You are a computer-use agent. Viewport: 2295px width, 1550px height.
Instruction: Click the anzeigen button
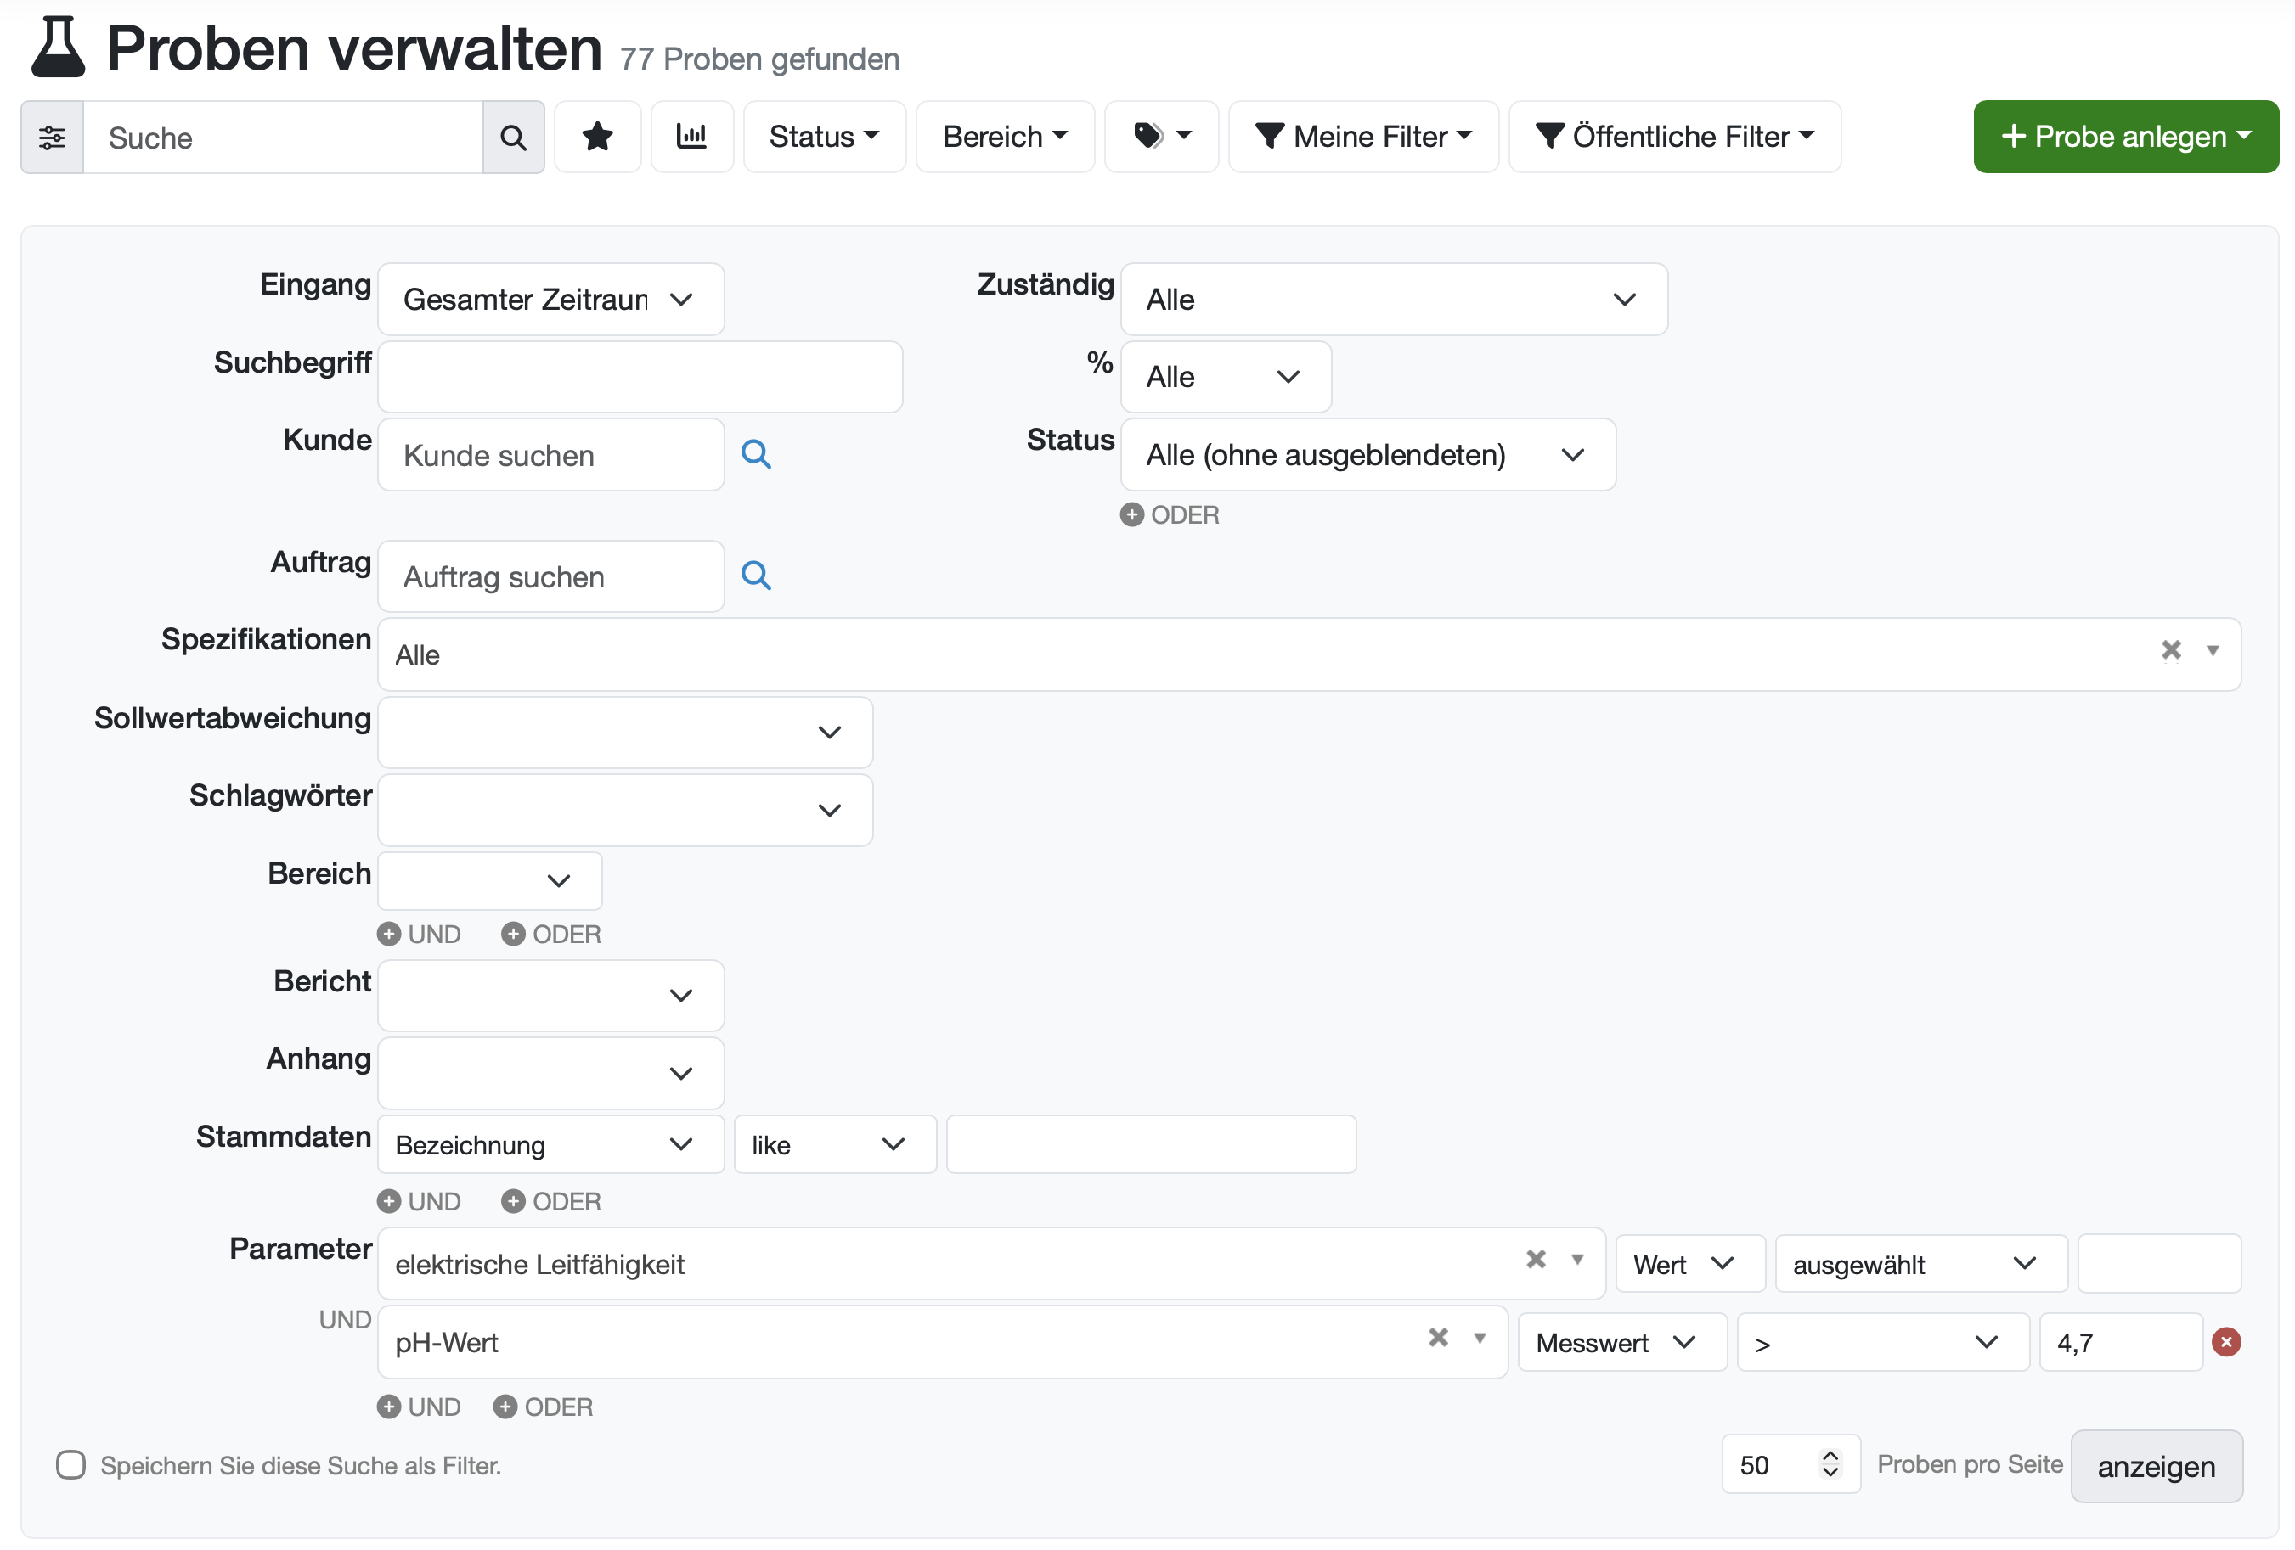click(x=2155, y=1466)
